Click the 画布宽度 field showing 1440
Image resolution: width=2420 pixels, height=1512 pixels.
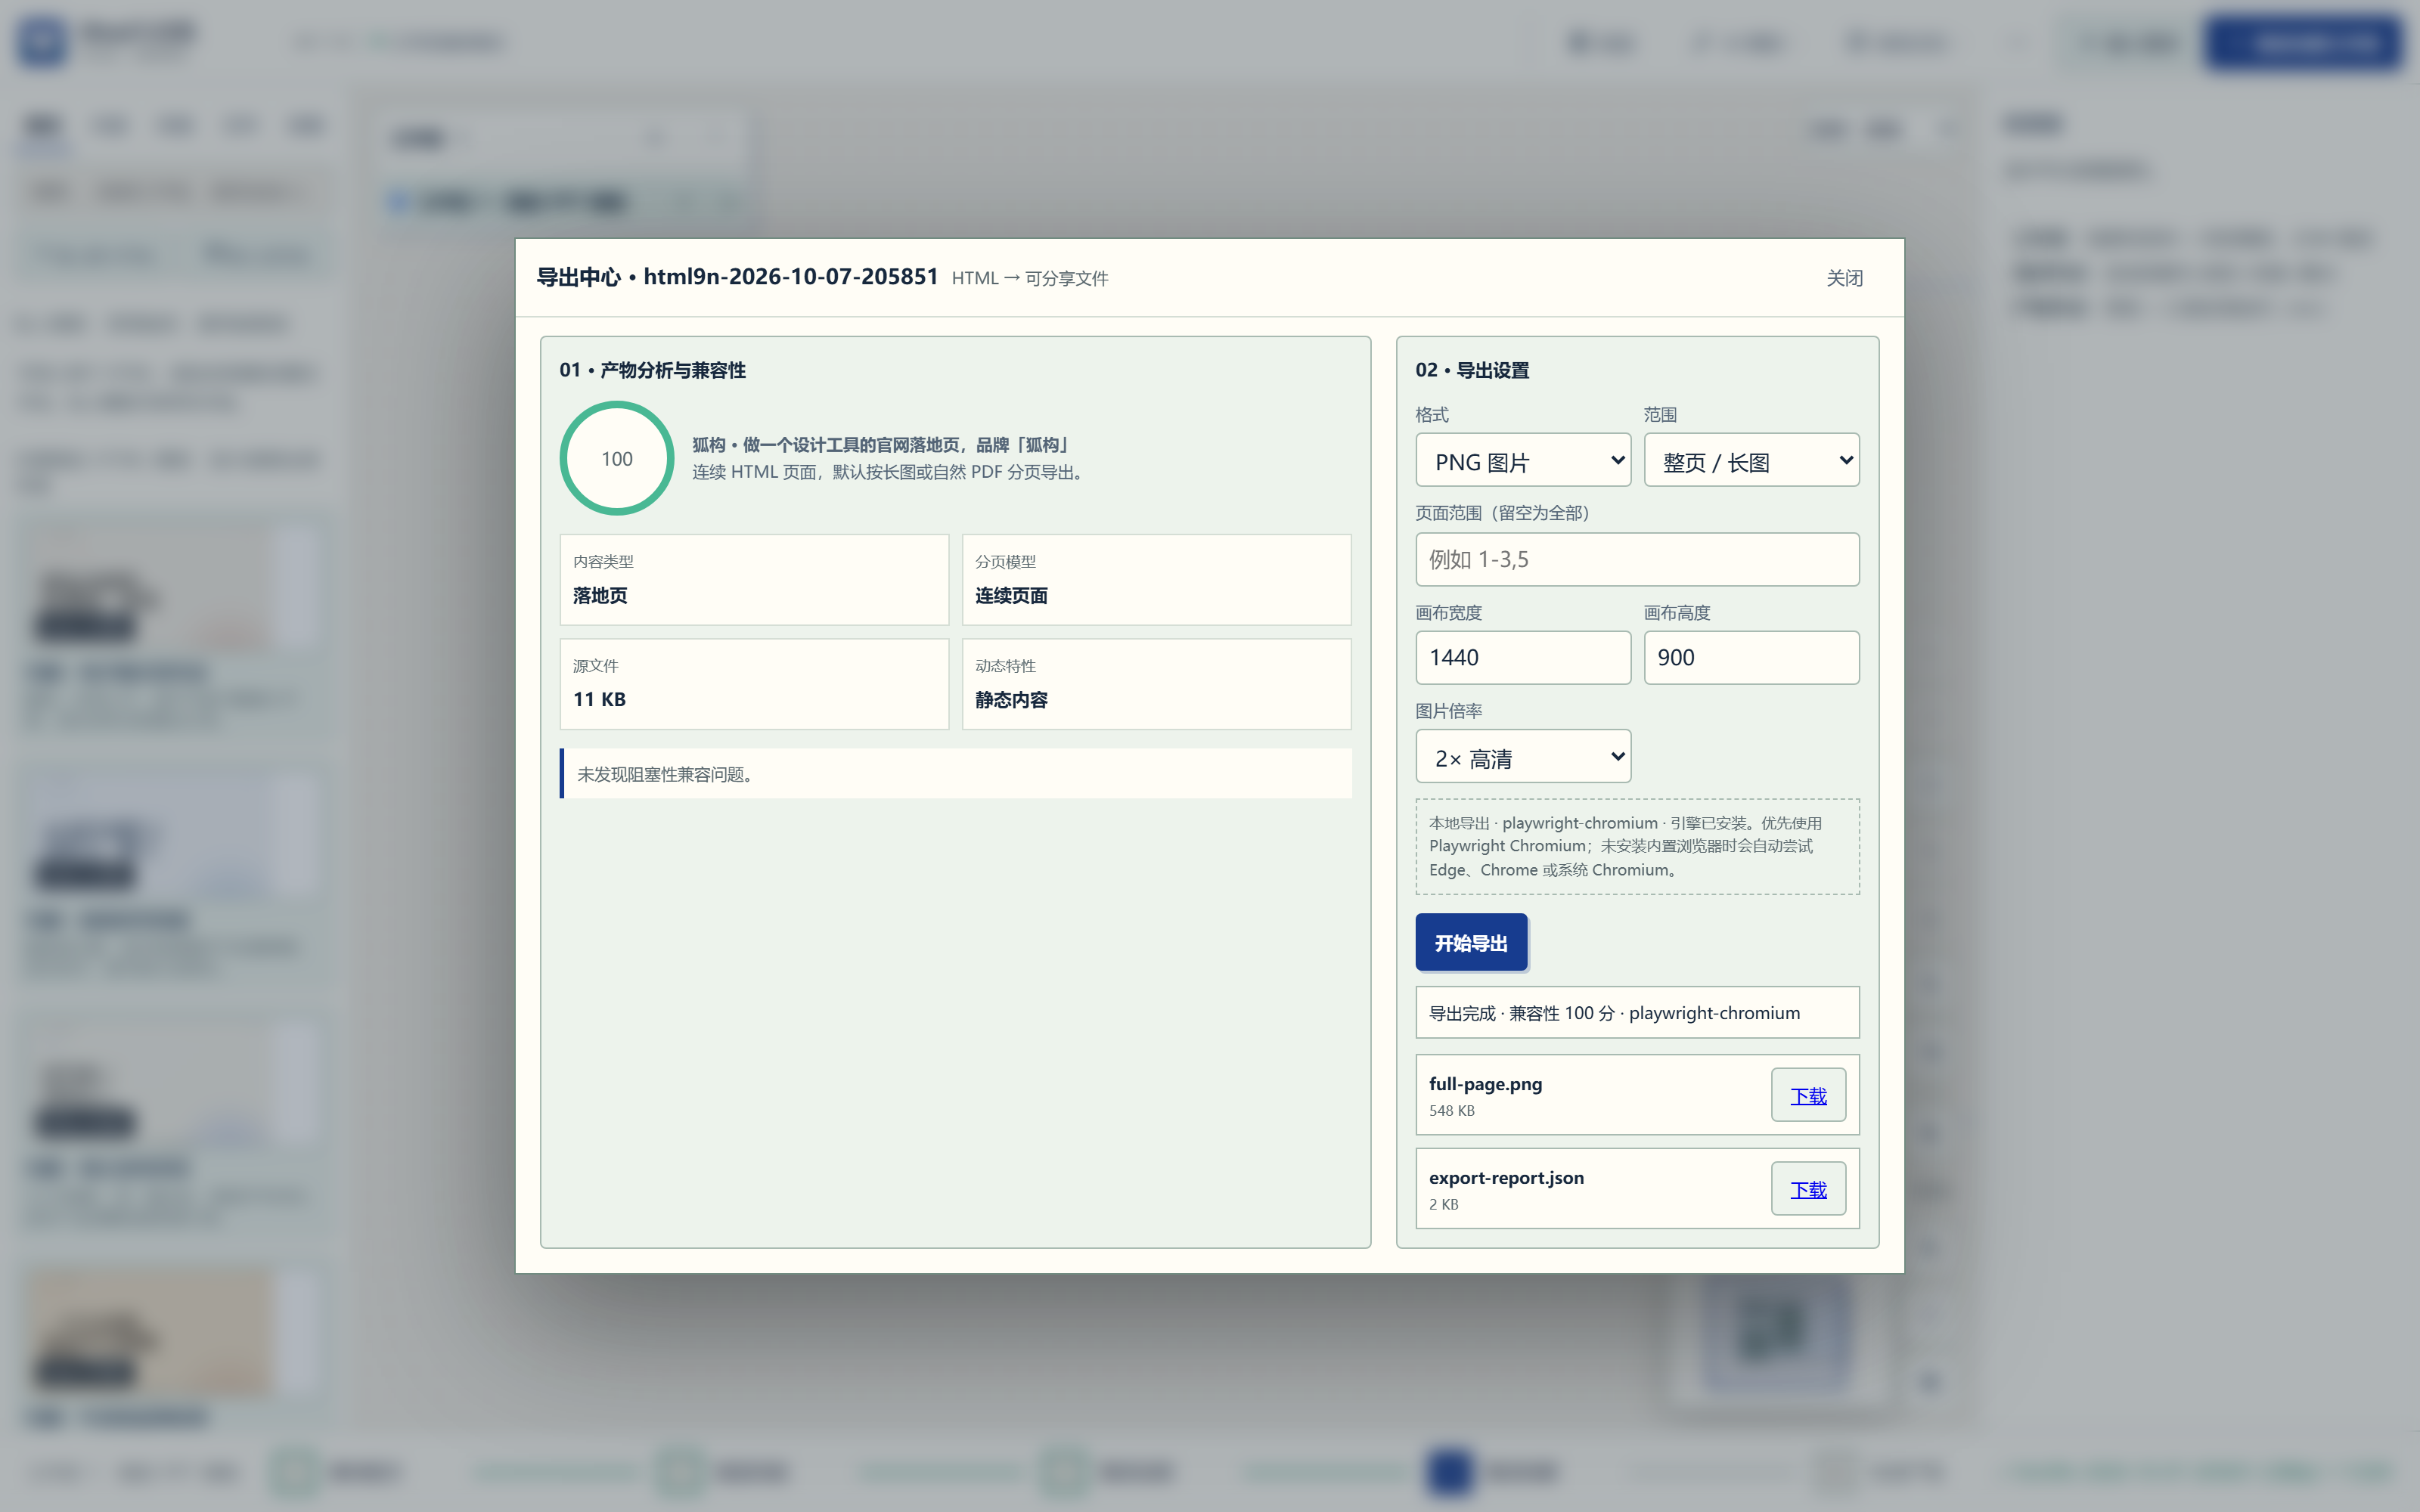1522,657
